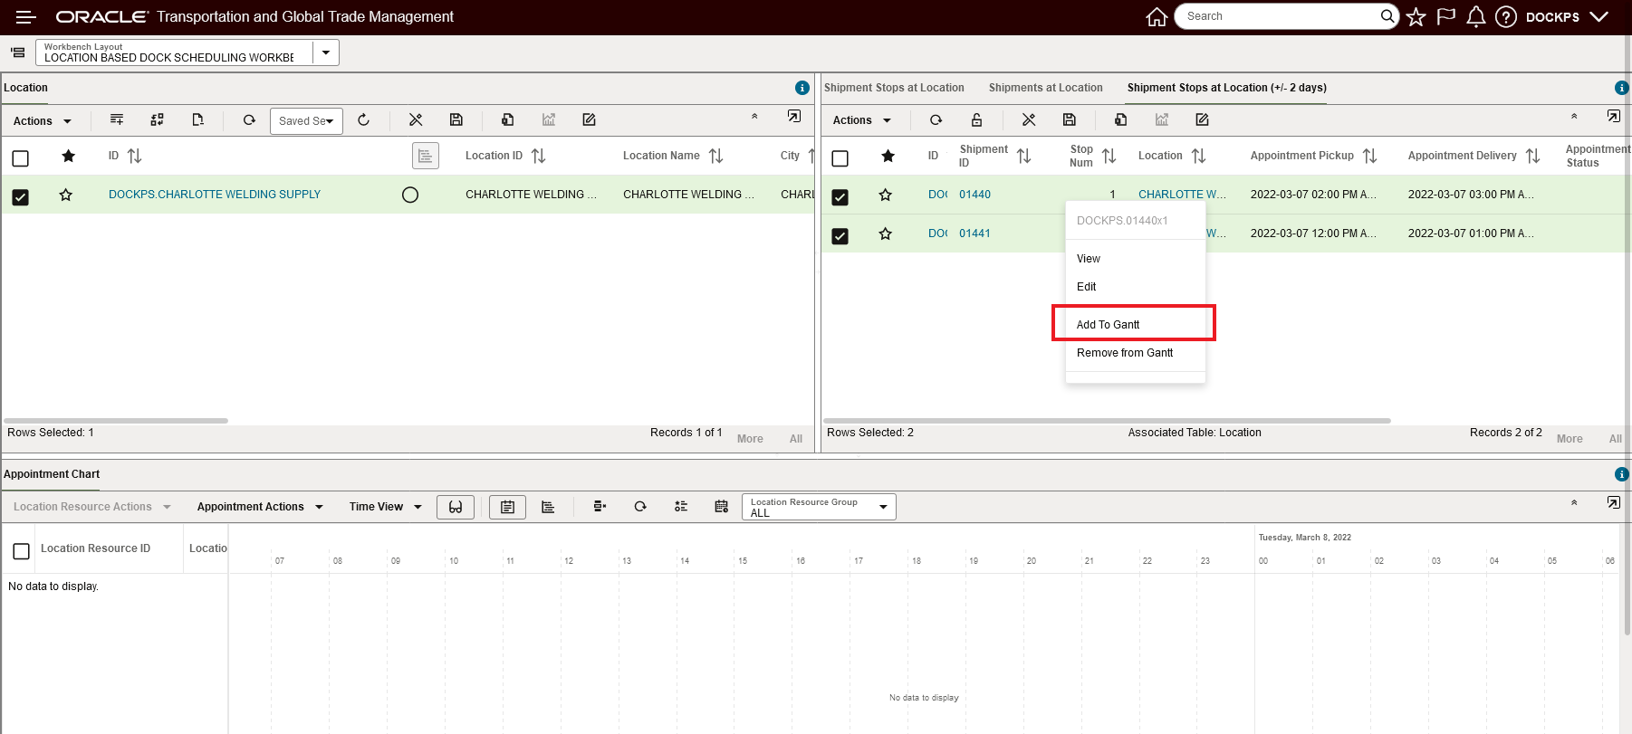Open the Workbench Layout dropdown
1632x734 pixels.
tap(326, 52)
